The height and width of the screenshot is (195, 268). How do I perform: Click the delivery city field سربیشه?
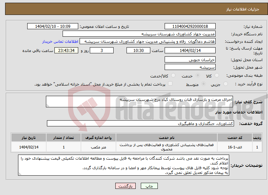(190, 67)
